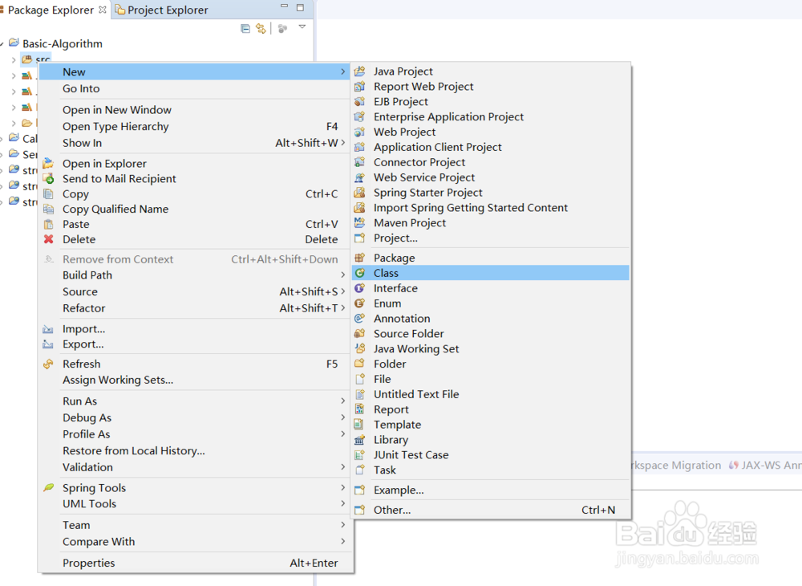Open the View Menu dropdown triangle
The height and width of the screenshot is (586, 802).
(x=302, y=26)
